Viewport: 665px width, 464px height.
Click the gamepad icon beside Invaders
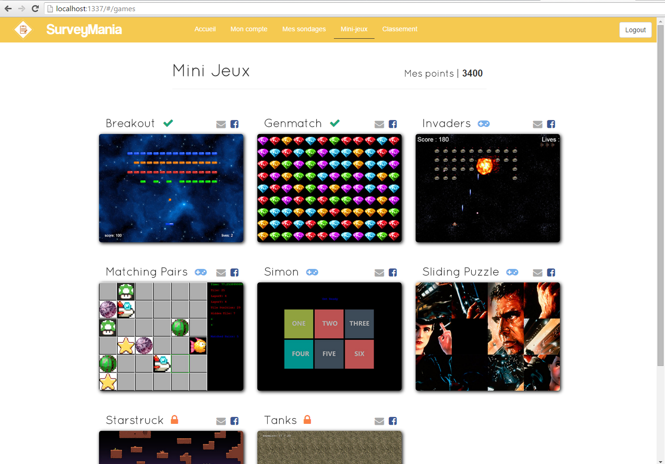[x=484, y=124]
